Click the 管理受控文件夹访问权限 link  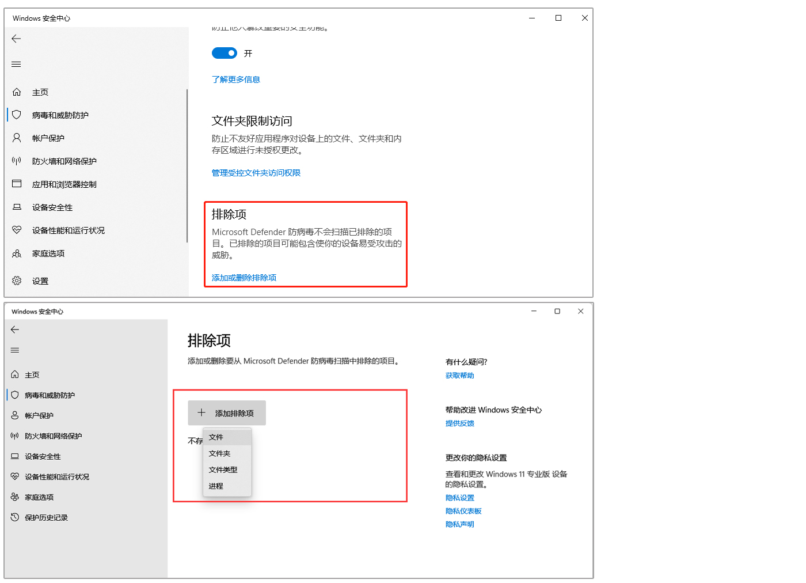256,173
